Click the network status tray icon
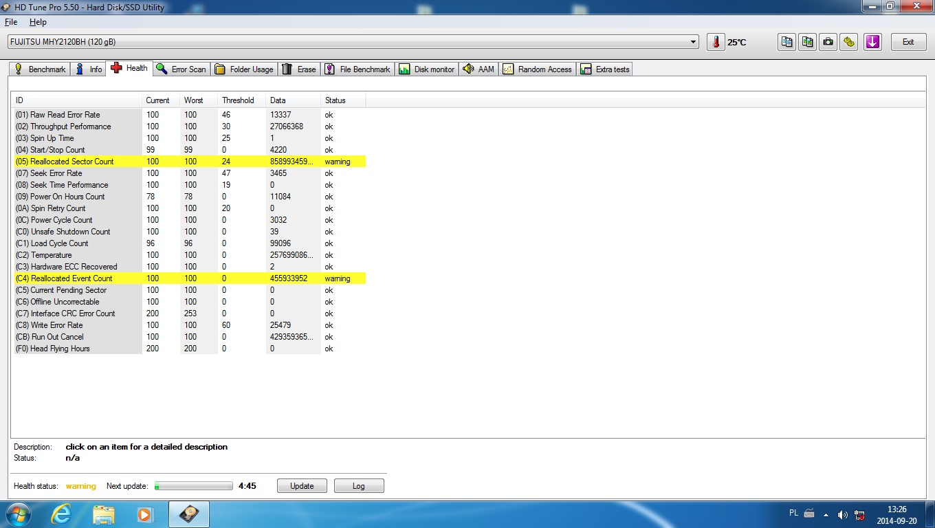 point(860,514)
